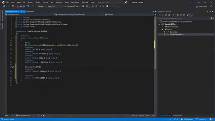
Task: Open Solution Explorer window options dropdown
Action: tap(208, 11)
